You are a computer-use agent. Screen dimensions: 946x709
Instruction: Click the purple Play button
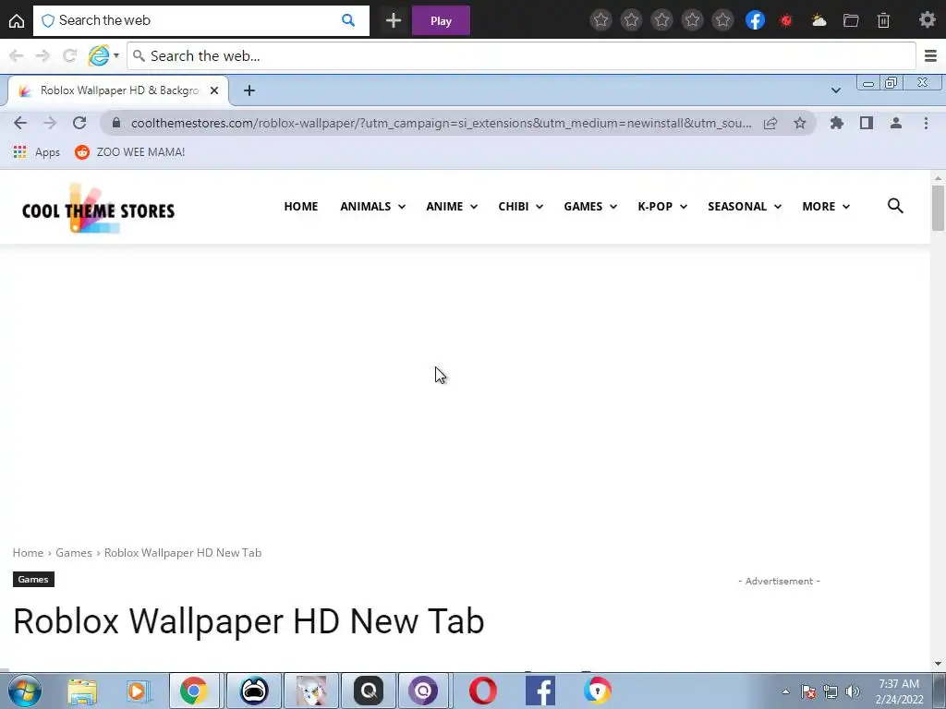point(441,20)
